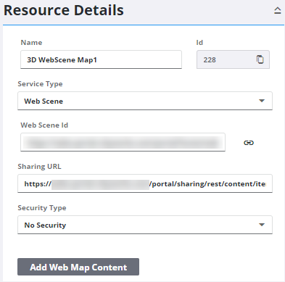Screen dimensions: 285x282
Task: Collapse the Resource Details panel
Action: tap(278, 11)
